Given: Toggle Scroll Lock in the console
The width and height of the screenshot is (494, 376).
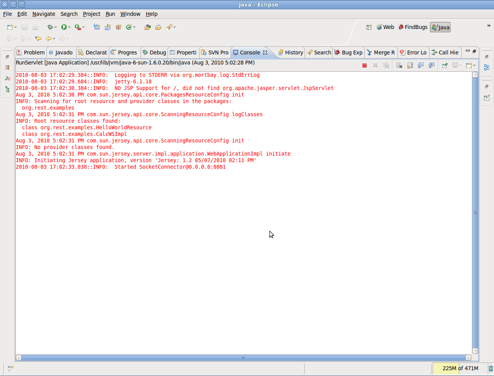Looking at the screenshot, I should [410, 66].
